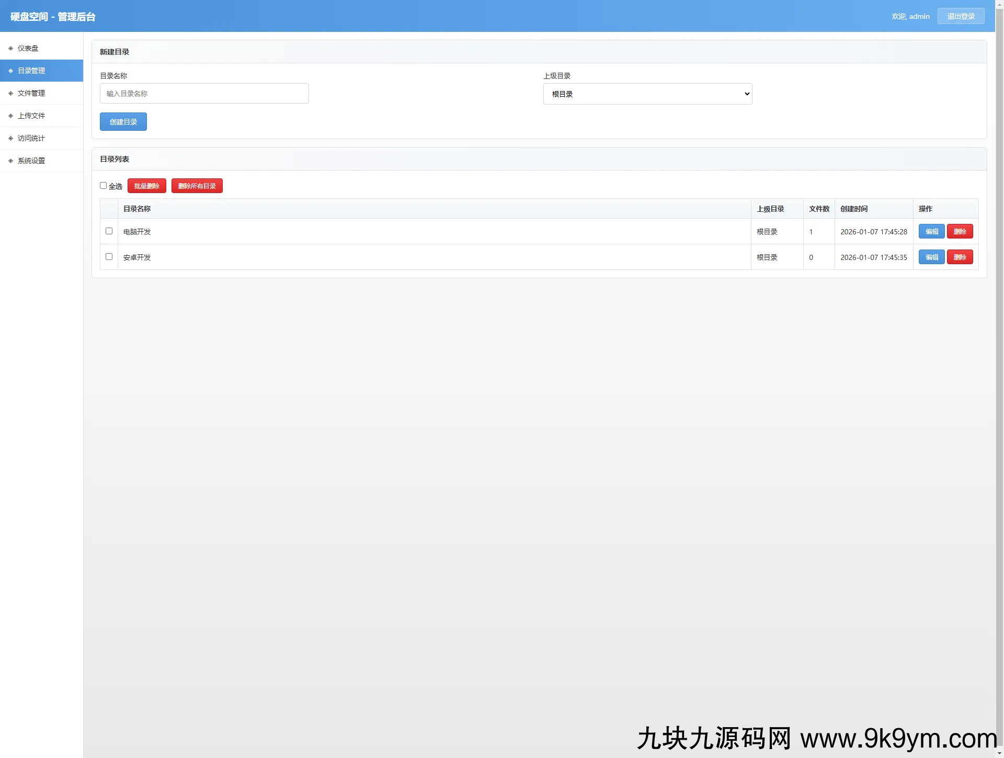Viewport: 1004px width, 758px height.
Task: Edit the 电脑开发 directory via 编辑
Action: [x=931, y=231]
